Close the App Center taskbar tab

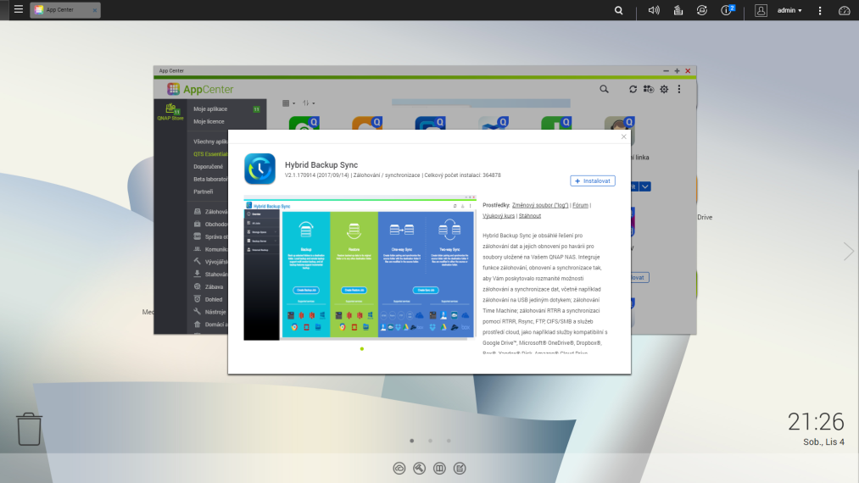coord(94,10)
